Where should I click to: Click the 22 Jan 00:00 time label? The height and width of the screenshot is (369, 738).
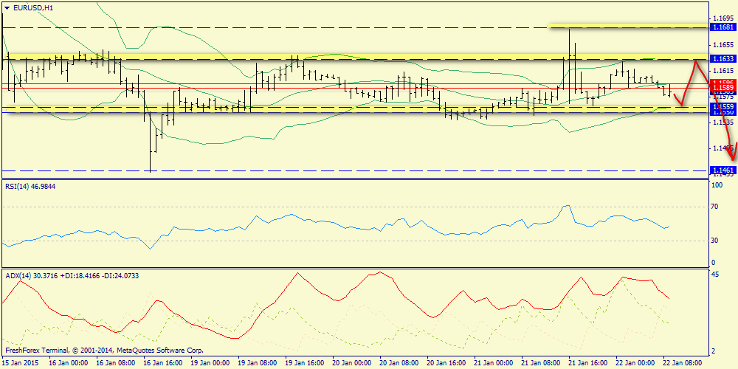tap(635, 363)
